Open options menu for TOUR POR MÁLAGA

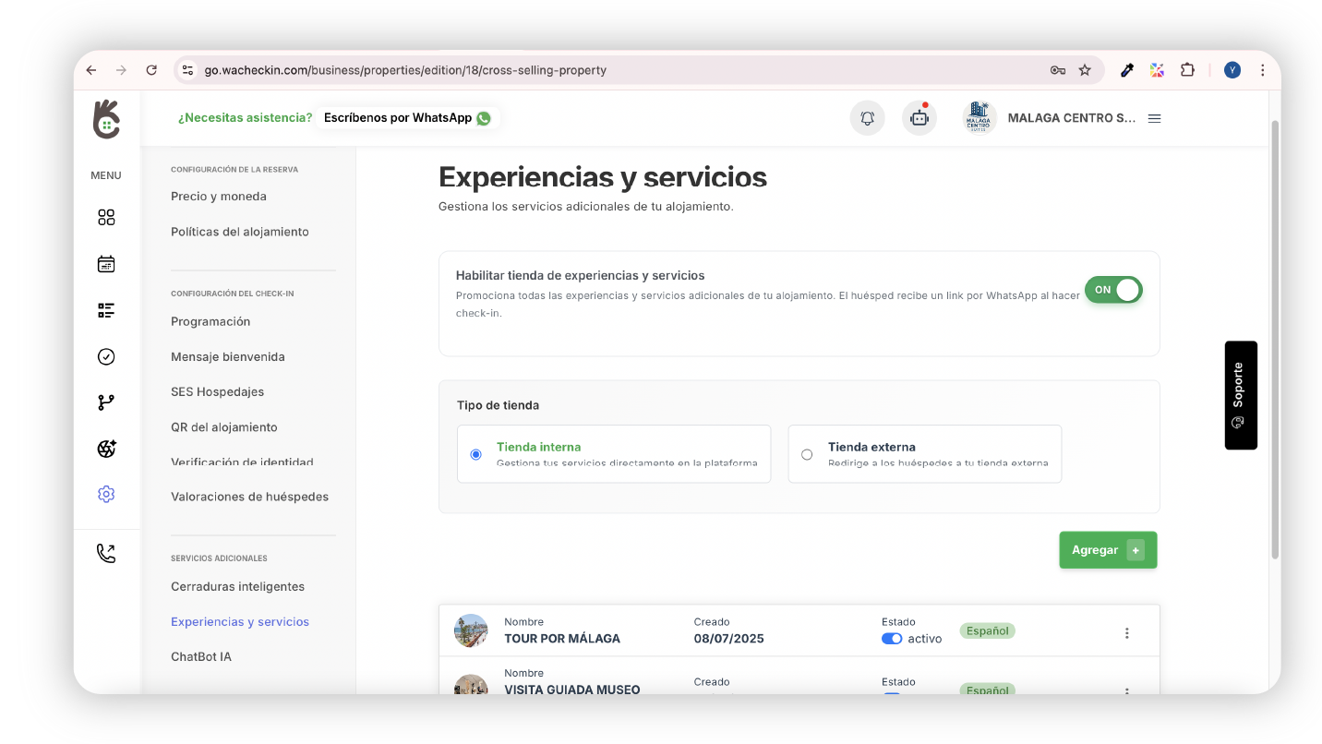1126,633
